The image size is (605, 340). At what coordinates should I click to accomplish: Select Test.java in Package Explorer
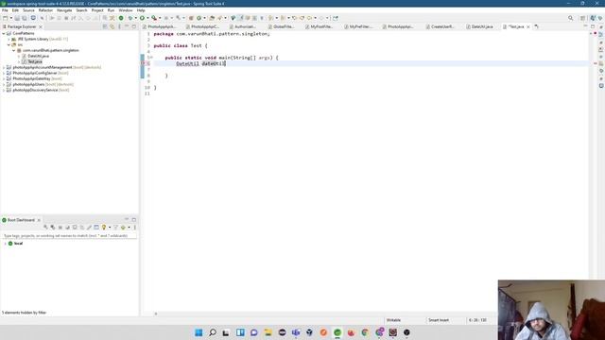click(35, 61)
